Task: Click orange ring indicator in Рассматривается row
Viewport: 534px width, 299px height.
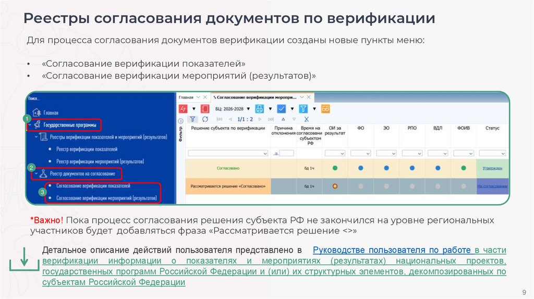Action: (335, 186)
